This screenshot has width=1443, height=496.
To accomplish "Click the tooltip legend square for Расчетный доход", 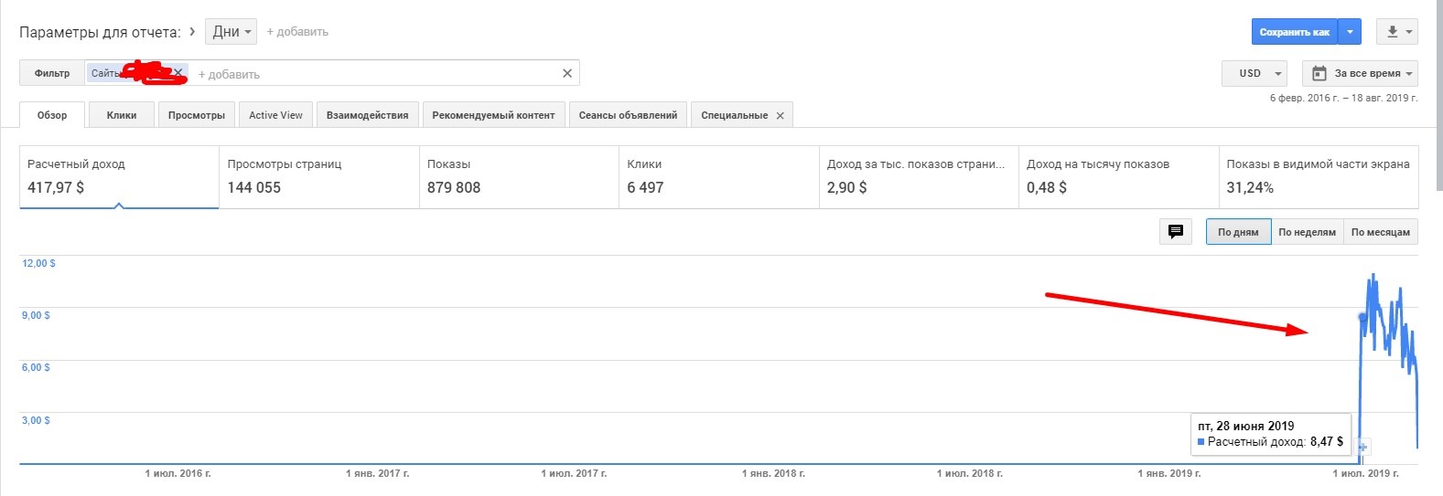I will (1201, 442).
